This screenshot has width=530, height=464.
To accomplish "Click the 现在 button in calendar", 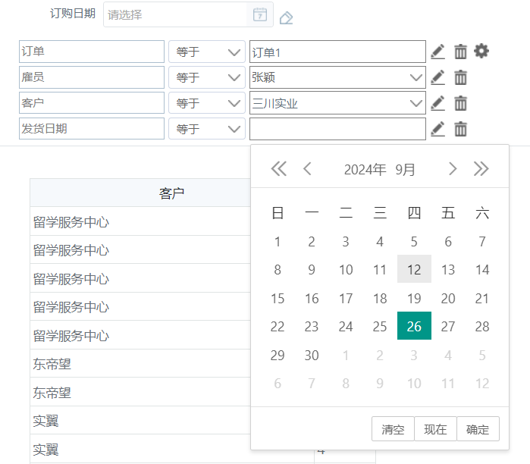I will tap(435, 429).
